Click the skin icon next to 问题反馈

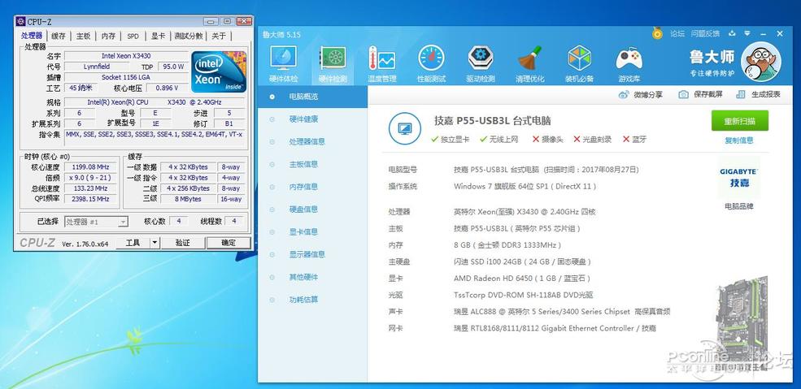[x=732, y=33]
